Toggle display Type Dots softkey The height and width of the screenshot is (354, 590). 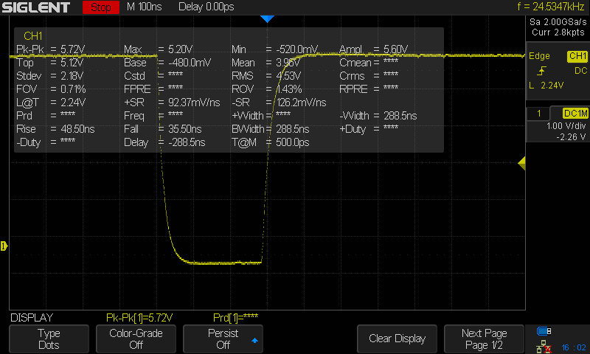point(49,339)
